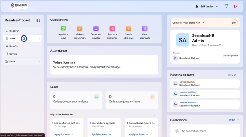
Task: Collapse the Work menu chevron
Action: pyautogui.click(x=39, y=38)
